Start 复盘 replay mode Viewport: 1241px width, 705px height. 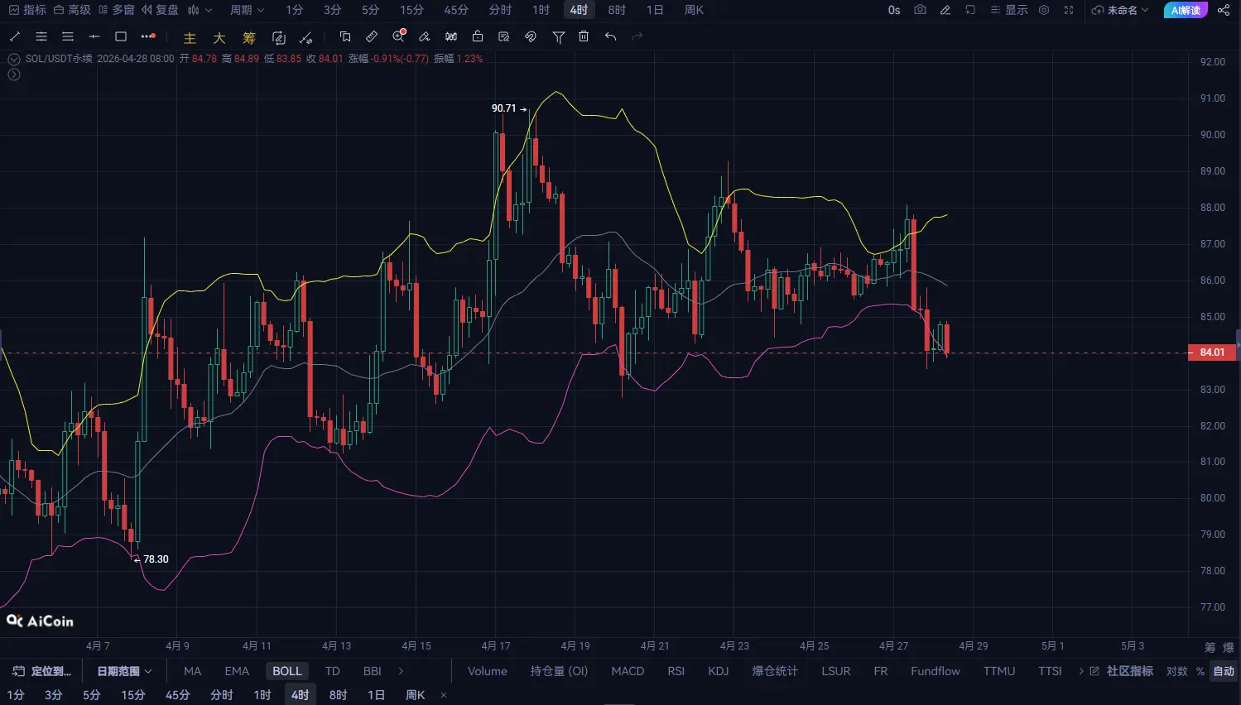(160, 10)
